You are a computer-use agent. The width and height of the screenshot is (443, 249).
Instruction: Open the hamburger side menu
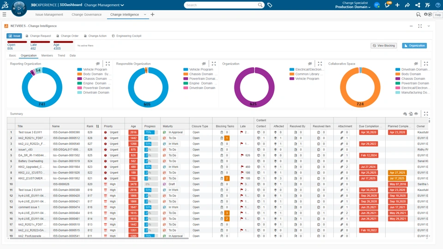(x=4, y=14)
